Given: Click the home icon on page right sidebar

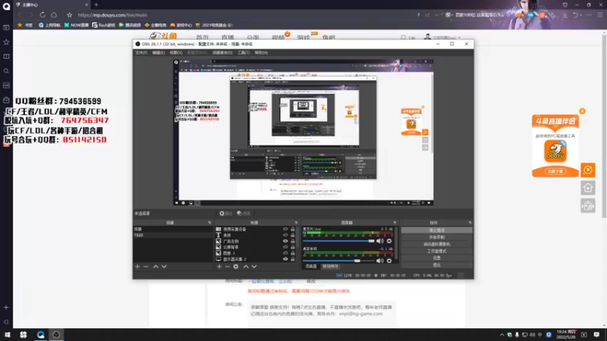Looking at the screenshot, I should [x=587, y=188].
